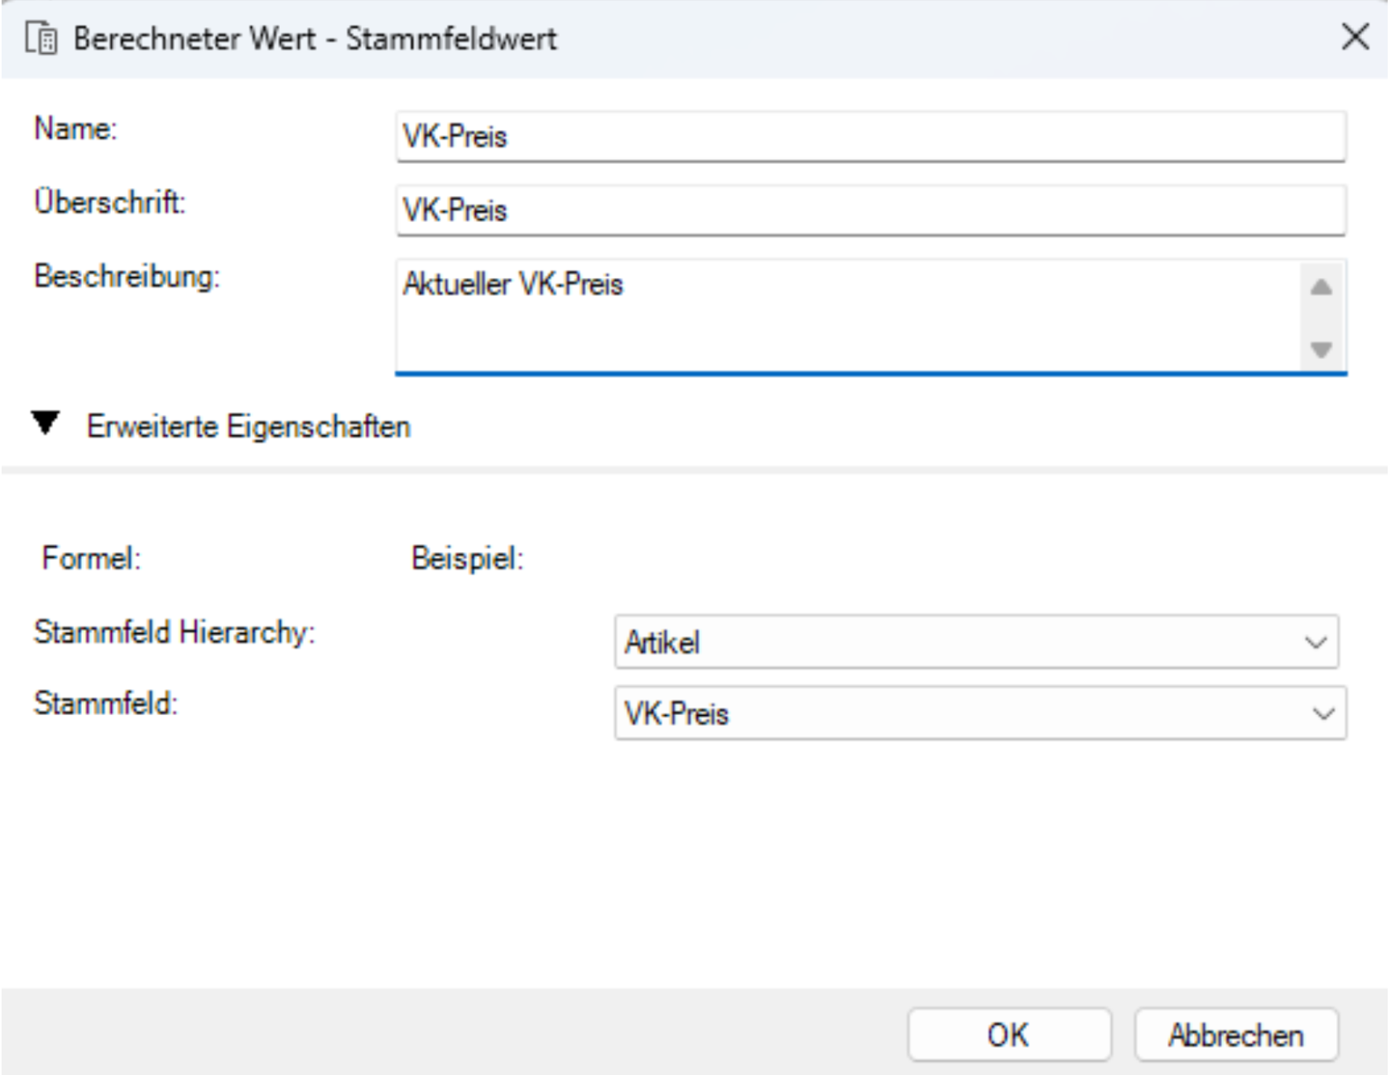The image size is (1391, 1075).
Task: Click into the Name field showing VK-Preis
Action: click(871, 137)
